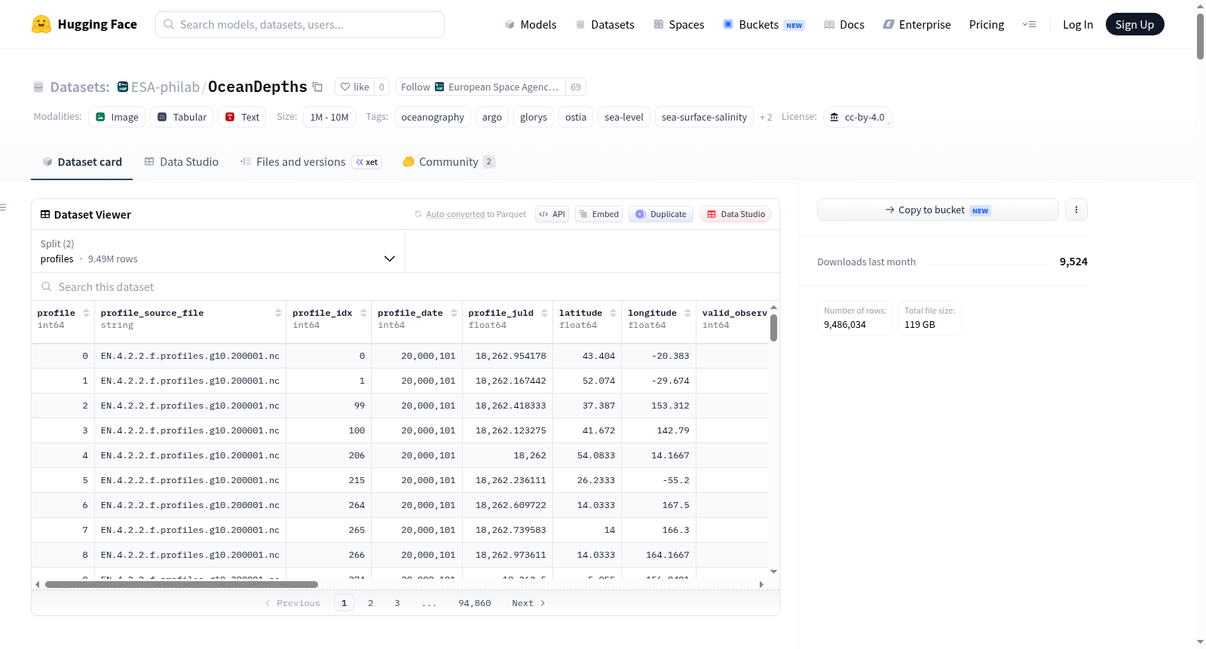Sort by the profile column
Screen dimensions: 1206x649
87,313
